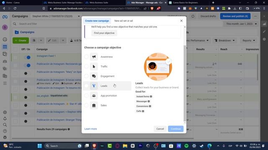This screenshot has width=268, height=150.
Task: Click Review and publish (4) button
Action: pos(235,16)
